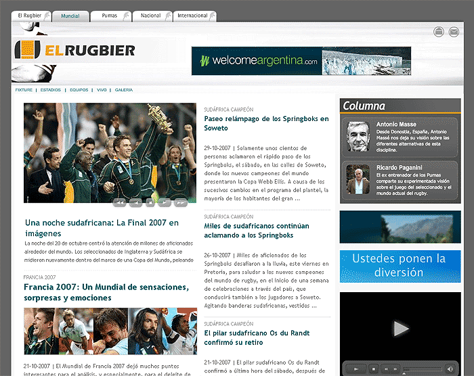Play the photo slideshow
The image size is (474, 376).
[165, 202]
